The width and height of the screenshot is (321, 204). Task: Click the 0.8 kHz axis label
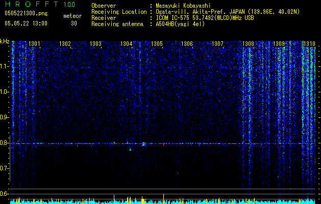pos(5,143)
